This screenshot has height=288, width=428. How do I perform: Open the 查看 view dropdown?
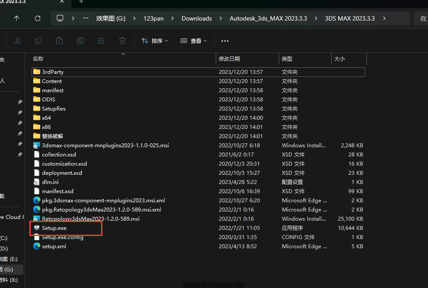(193, 41)
